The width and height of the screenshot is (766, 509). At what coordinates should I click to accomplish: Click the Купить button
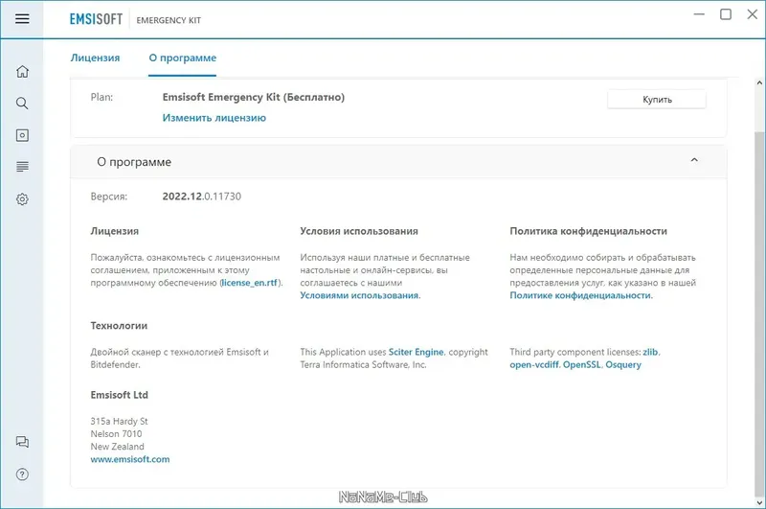click(x=657, y=100)
